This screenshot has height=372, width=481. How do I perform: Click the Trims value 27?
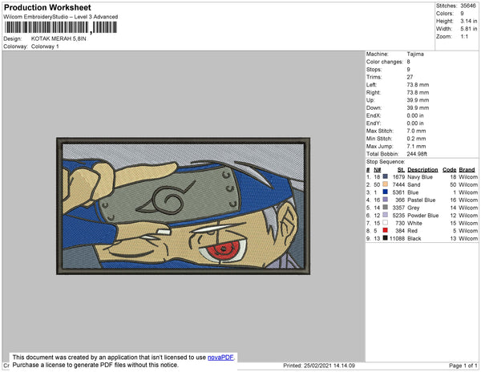410,77
